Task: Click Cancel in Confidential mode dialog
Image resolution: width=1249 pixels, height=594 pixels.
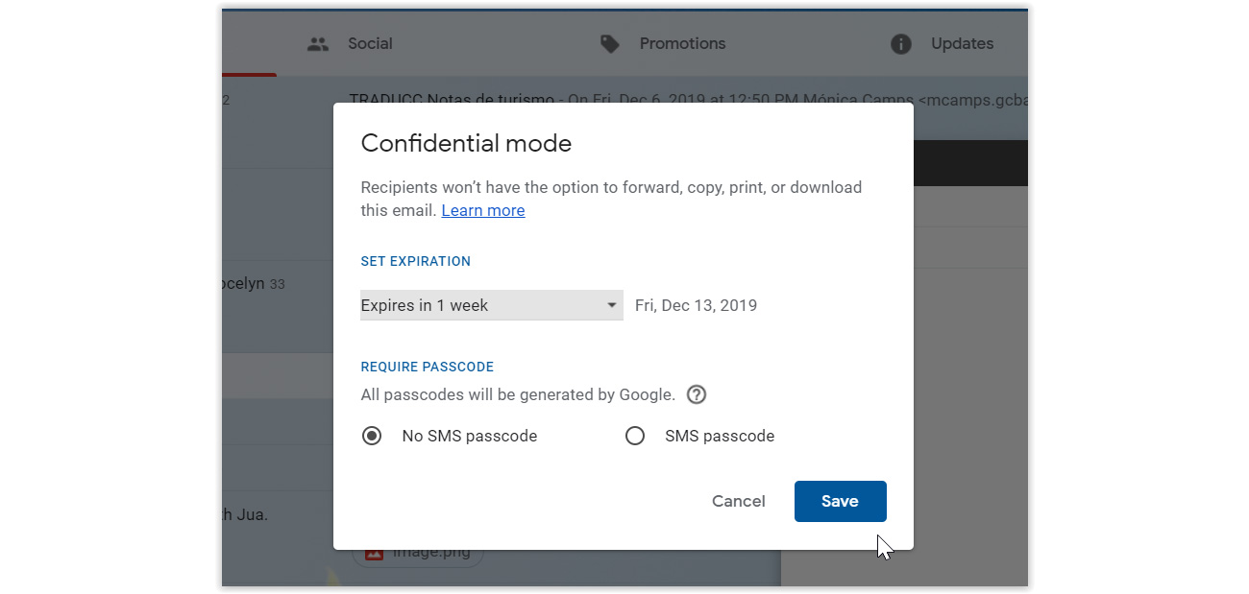Action: (739, 501)
